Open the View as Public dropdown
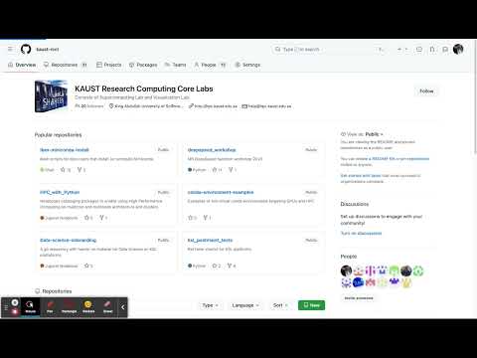Screen dimensions: 477x358 362,134
